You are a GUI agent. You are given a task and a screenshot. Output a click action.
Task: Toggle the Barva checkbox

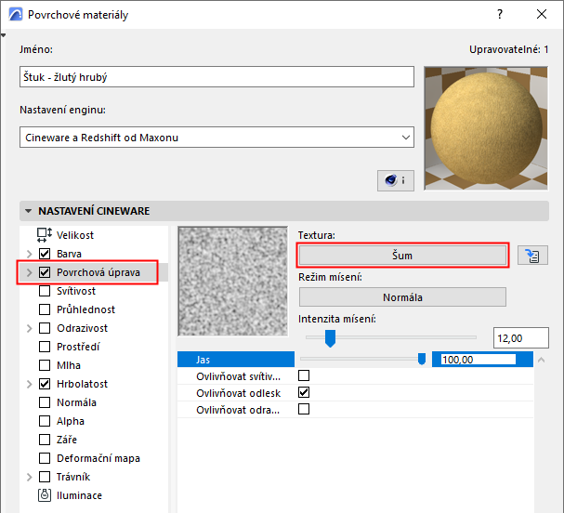[x=45, y=254]
